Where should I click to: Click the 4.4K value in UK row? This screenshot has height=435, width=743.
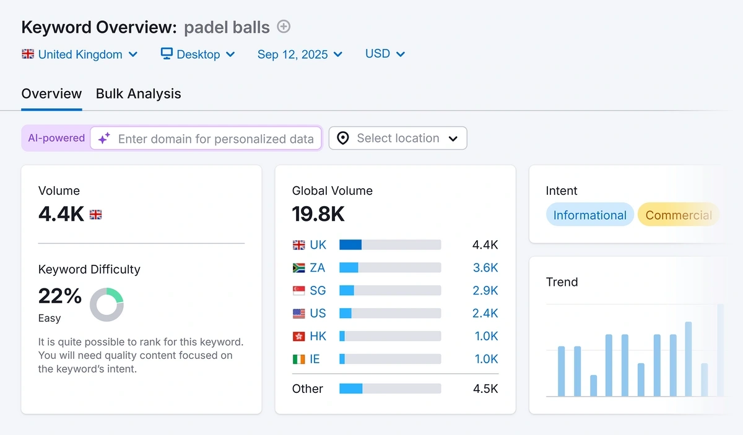pos(485,245)
